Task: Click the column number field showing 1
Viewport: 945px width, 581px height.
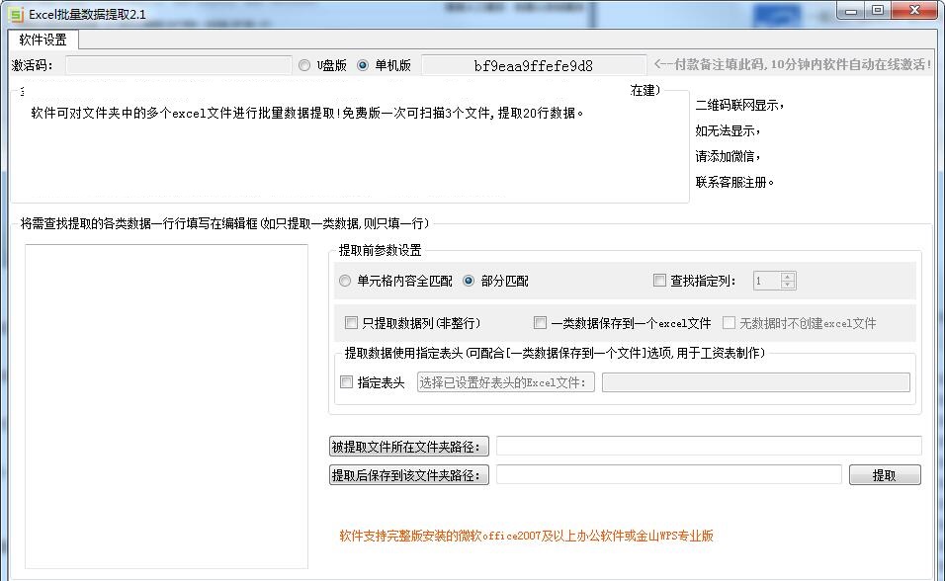Action: tap(767, 281)
